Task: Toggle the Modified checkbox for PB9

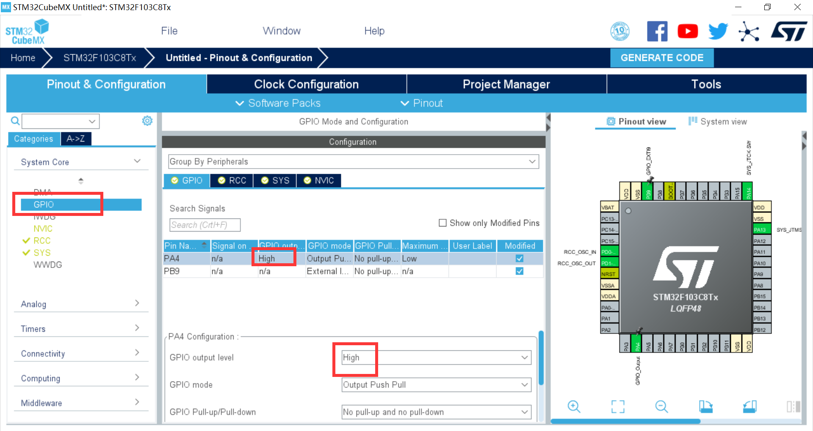Action: pyautogui.click(x=520, y=271)
